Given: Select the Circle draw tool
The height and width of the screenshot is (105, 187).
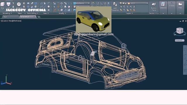Looking at the screenshot, I should pos(49,7).
